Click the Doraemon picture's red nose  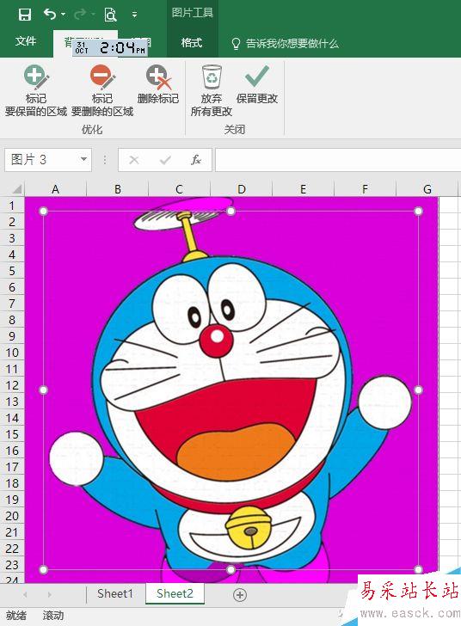[x=216, y=341]
